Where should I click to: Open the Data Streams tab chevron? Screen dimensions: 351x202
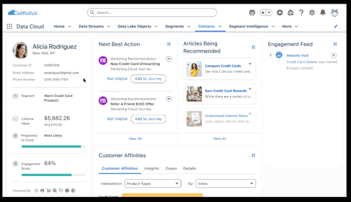(109, 26)
